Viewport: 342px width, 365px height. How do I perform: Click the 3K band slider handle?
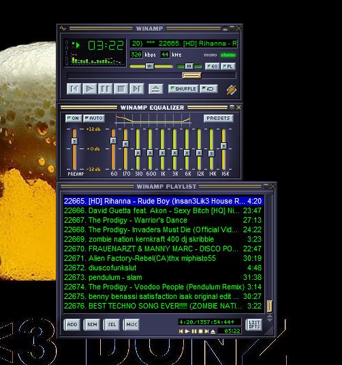(x=174, y=153)
